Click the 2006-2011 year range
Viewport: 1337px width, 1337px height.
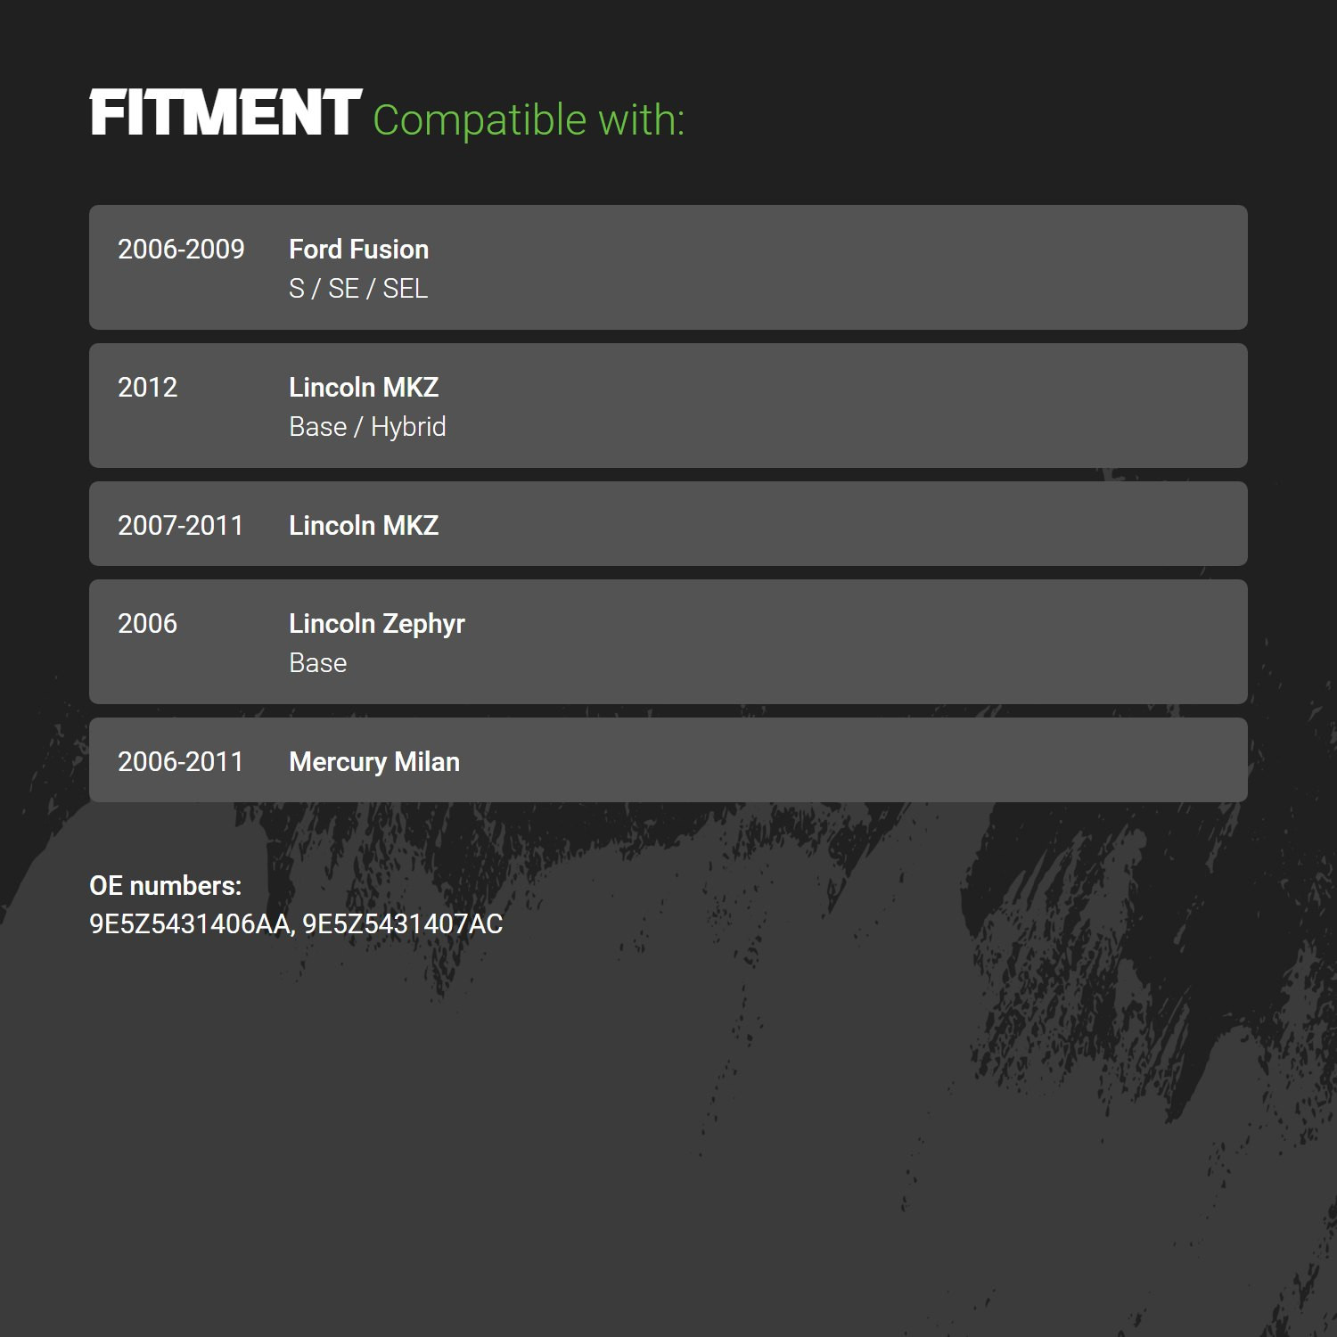pyautogui.click(x=181, y=762)
